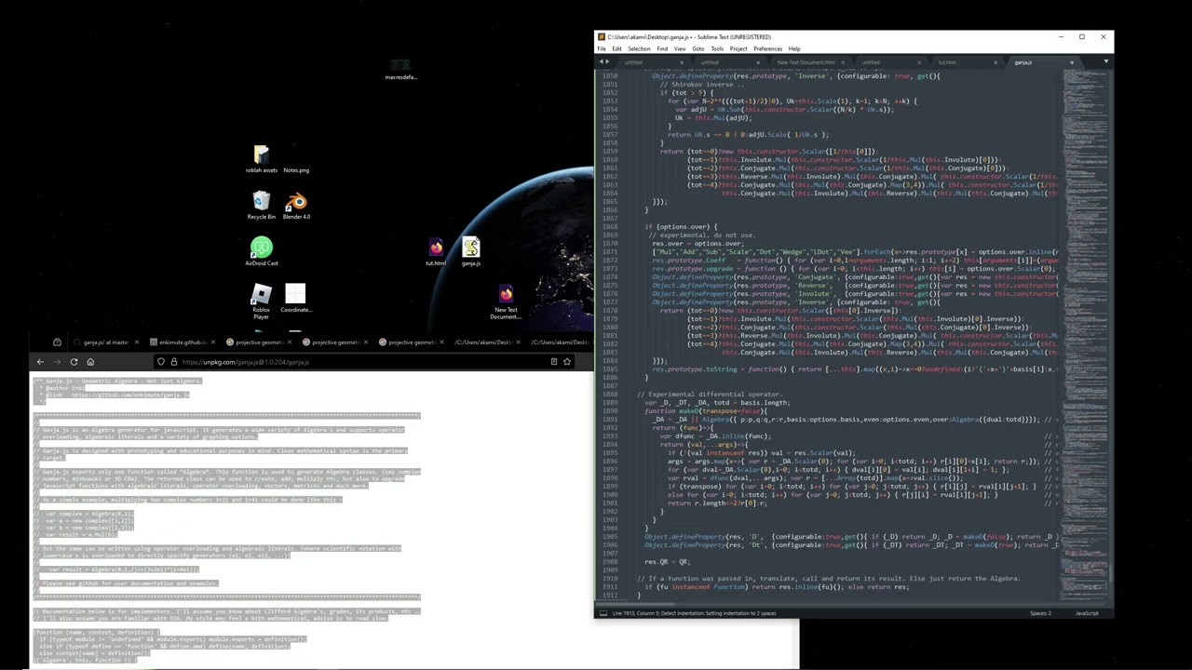Screen dimensions: 1192x670
Task: Open the Firefox View pinned tab icon
Action: [57, 342]
